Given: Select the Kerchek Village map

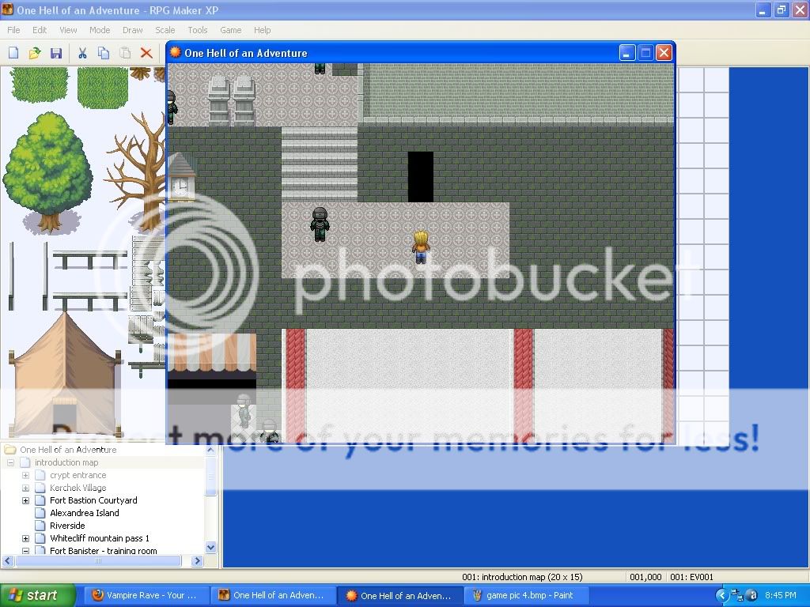Looking at the screenshot, I should [78, 488].
